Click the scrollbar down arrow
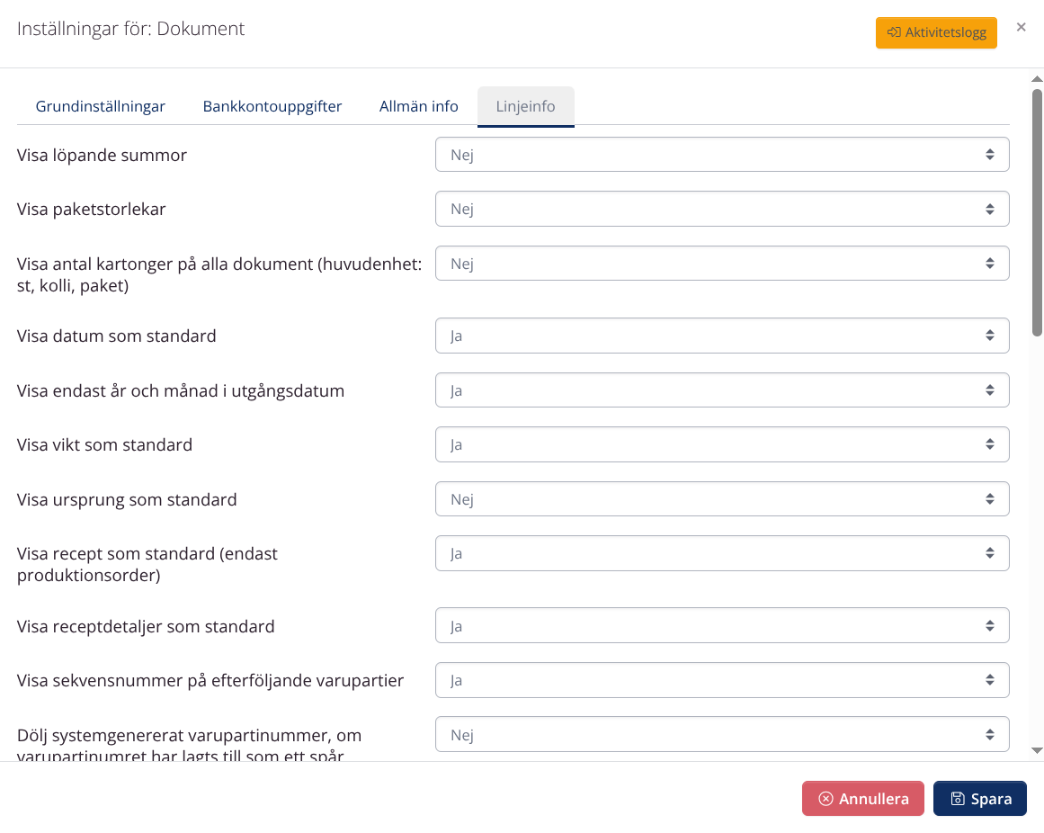The width and height of the screenshot is (1044, 833). tap(1036, 750)
